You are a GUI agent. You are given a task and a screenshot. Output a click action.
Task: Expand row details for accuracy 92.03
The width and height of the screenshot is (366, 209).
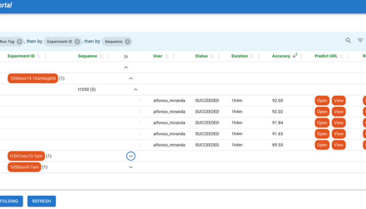(x=140, y=101)
